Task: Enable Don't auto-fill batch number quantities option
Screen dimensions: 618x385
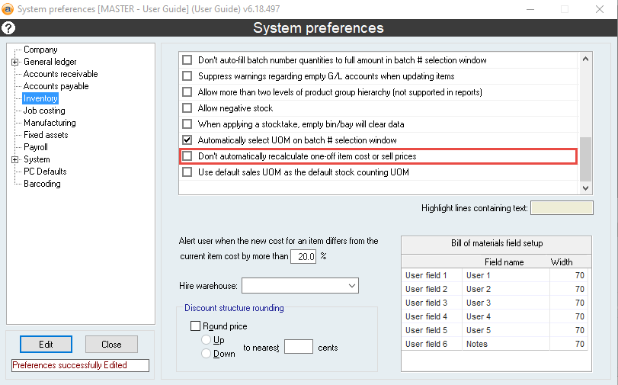Action: (187, 60)
